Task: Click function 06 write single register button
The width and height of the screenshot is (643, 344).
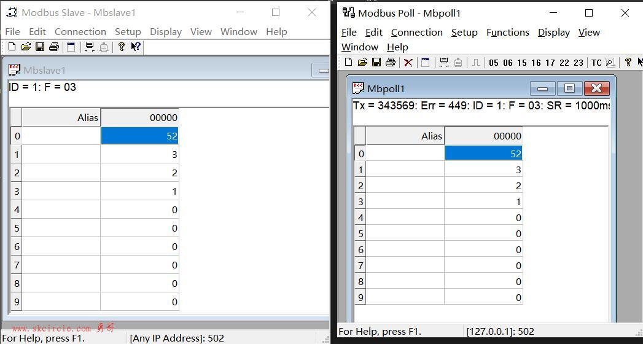Action: 508,63
